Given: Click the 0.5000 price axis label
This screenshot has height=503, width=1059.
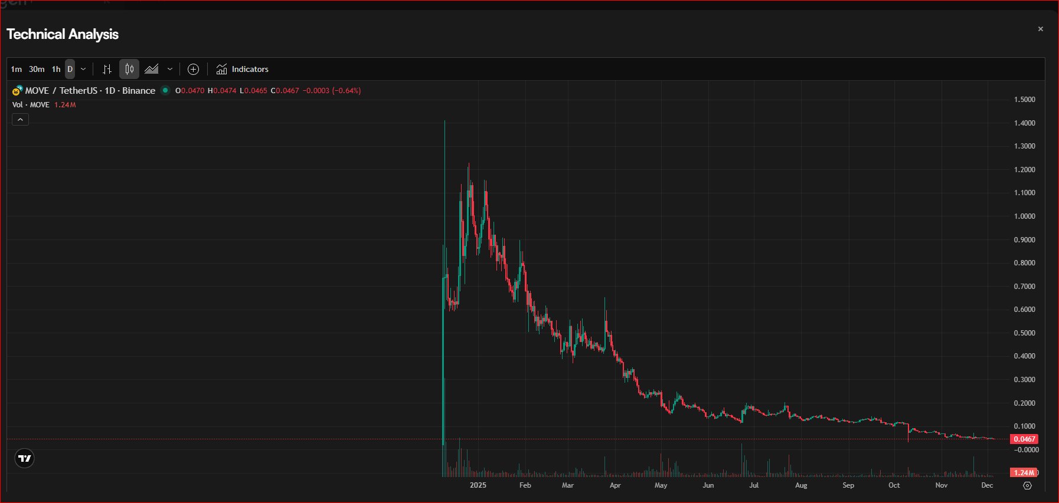Looking at the screenshot, I should tap(1025, 333).
